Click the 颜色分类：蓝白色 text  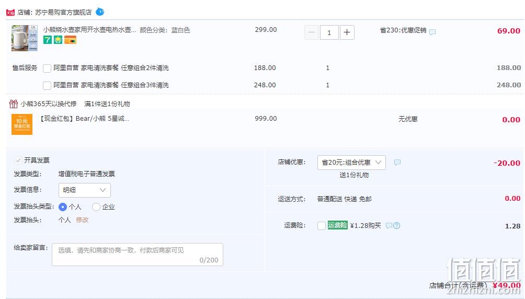pyautogui.click(x=165, y=30)
